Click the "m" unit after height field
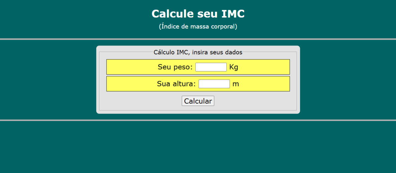The height and width of the screenshot is (173, 396). coord(236,84)
